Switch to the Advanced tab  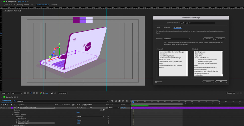[x=167, y=27]
